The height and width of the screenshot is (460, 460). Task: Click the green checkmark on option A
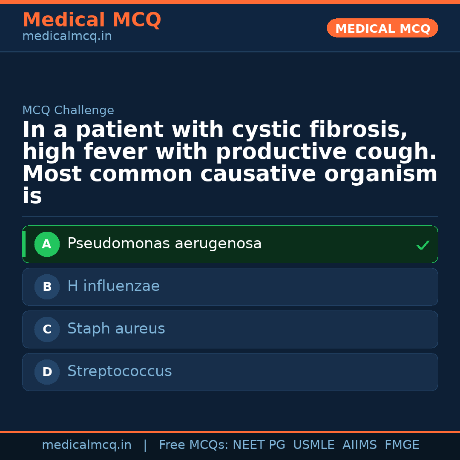423,245
